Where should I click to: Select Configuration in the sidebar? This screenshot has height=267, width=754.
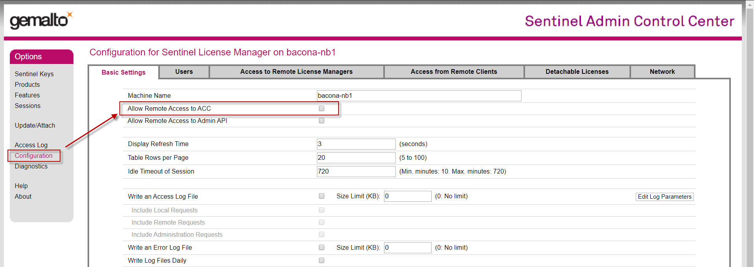point(34,155)
